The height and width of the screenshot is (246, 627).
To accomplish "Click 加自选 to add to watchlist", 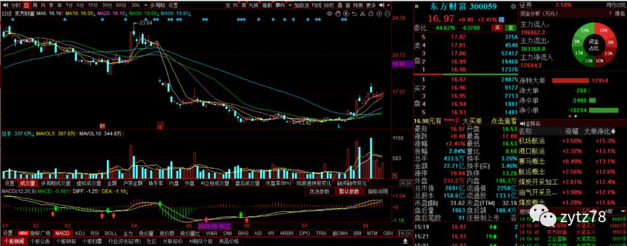I will [301, 5].
